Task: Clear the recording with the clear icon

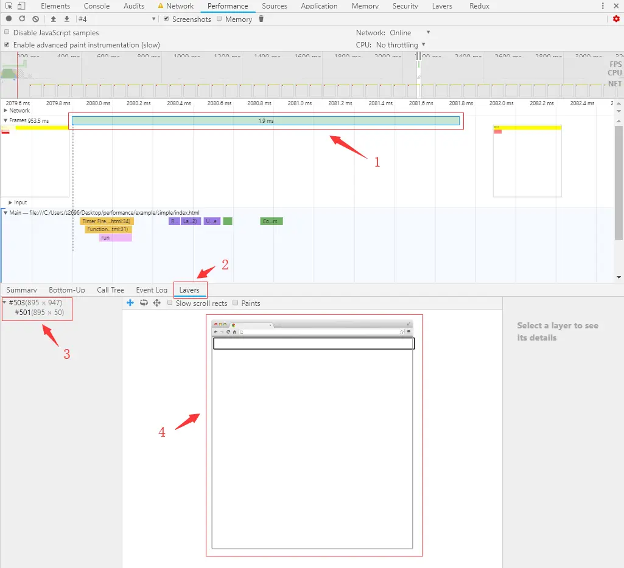Action: point(36,19)
